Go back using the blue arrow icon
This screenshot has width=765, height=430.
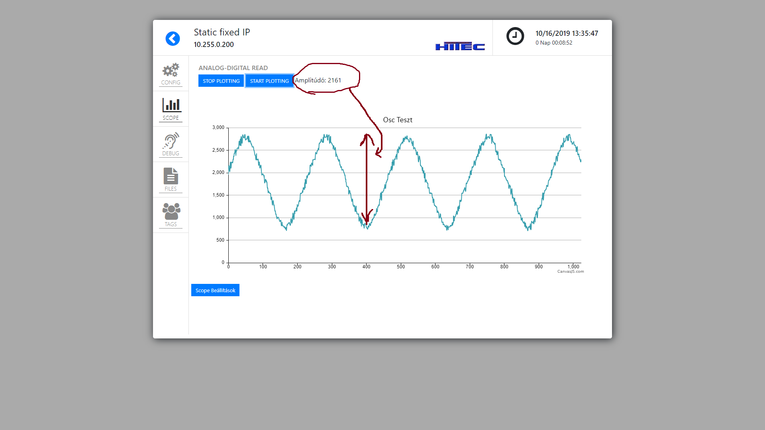[x=173, y=39]
